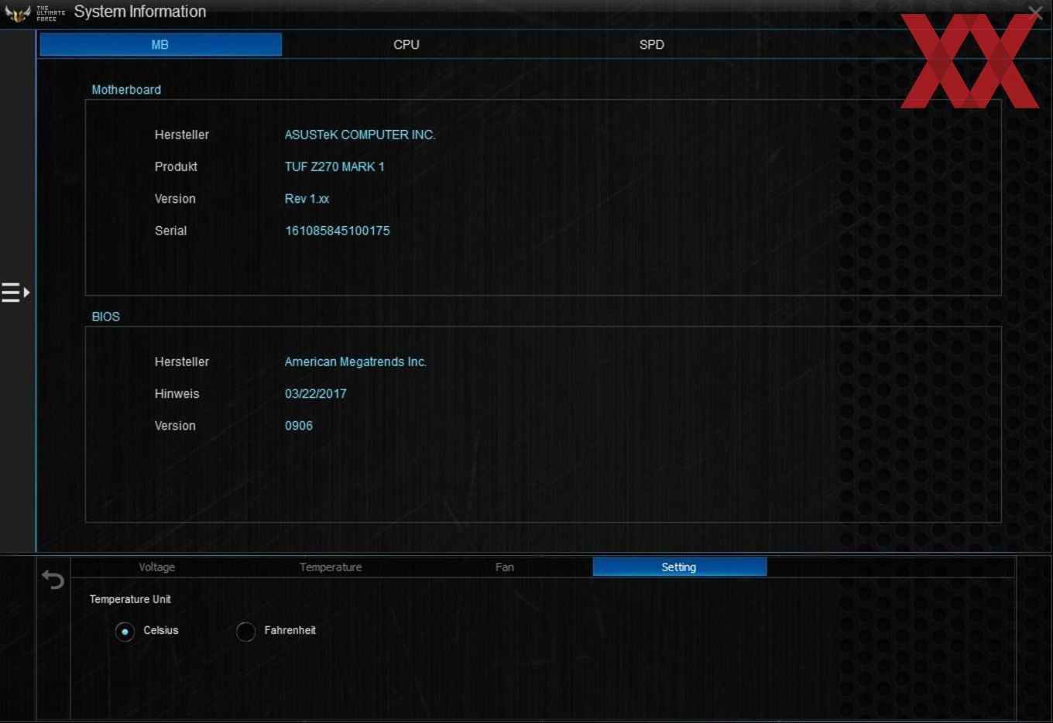Click the back arrow icon

53,579
